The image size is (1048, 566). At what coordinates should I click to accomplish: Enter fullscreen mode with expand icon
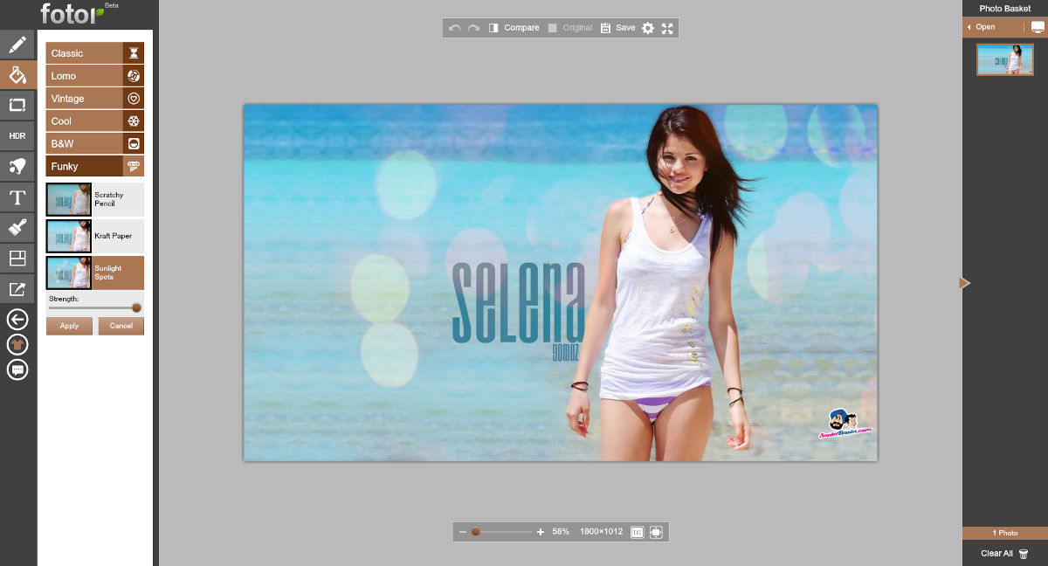[x=667, y=28]
